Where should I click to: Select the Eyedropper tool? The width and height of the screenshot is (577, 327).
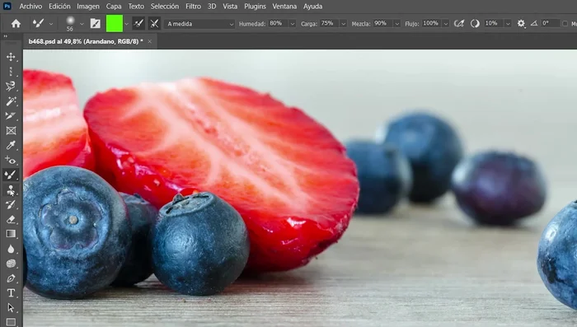pos(11,145)
